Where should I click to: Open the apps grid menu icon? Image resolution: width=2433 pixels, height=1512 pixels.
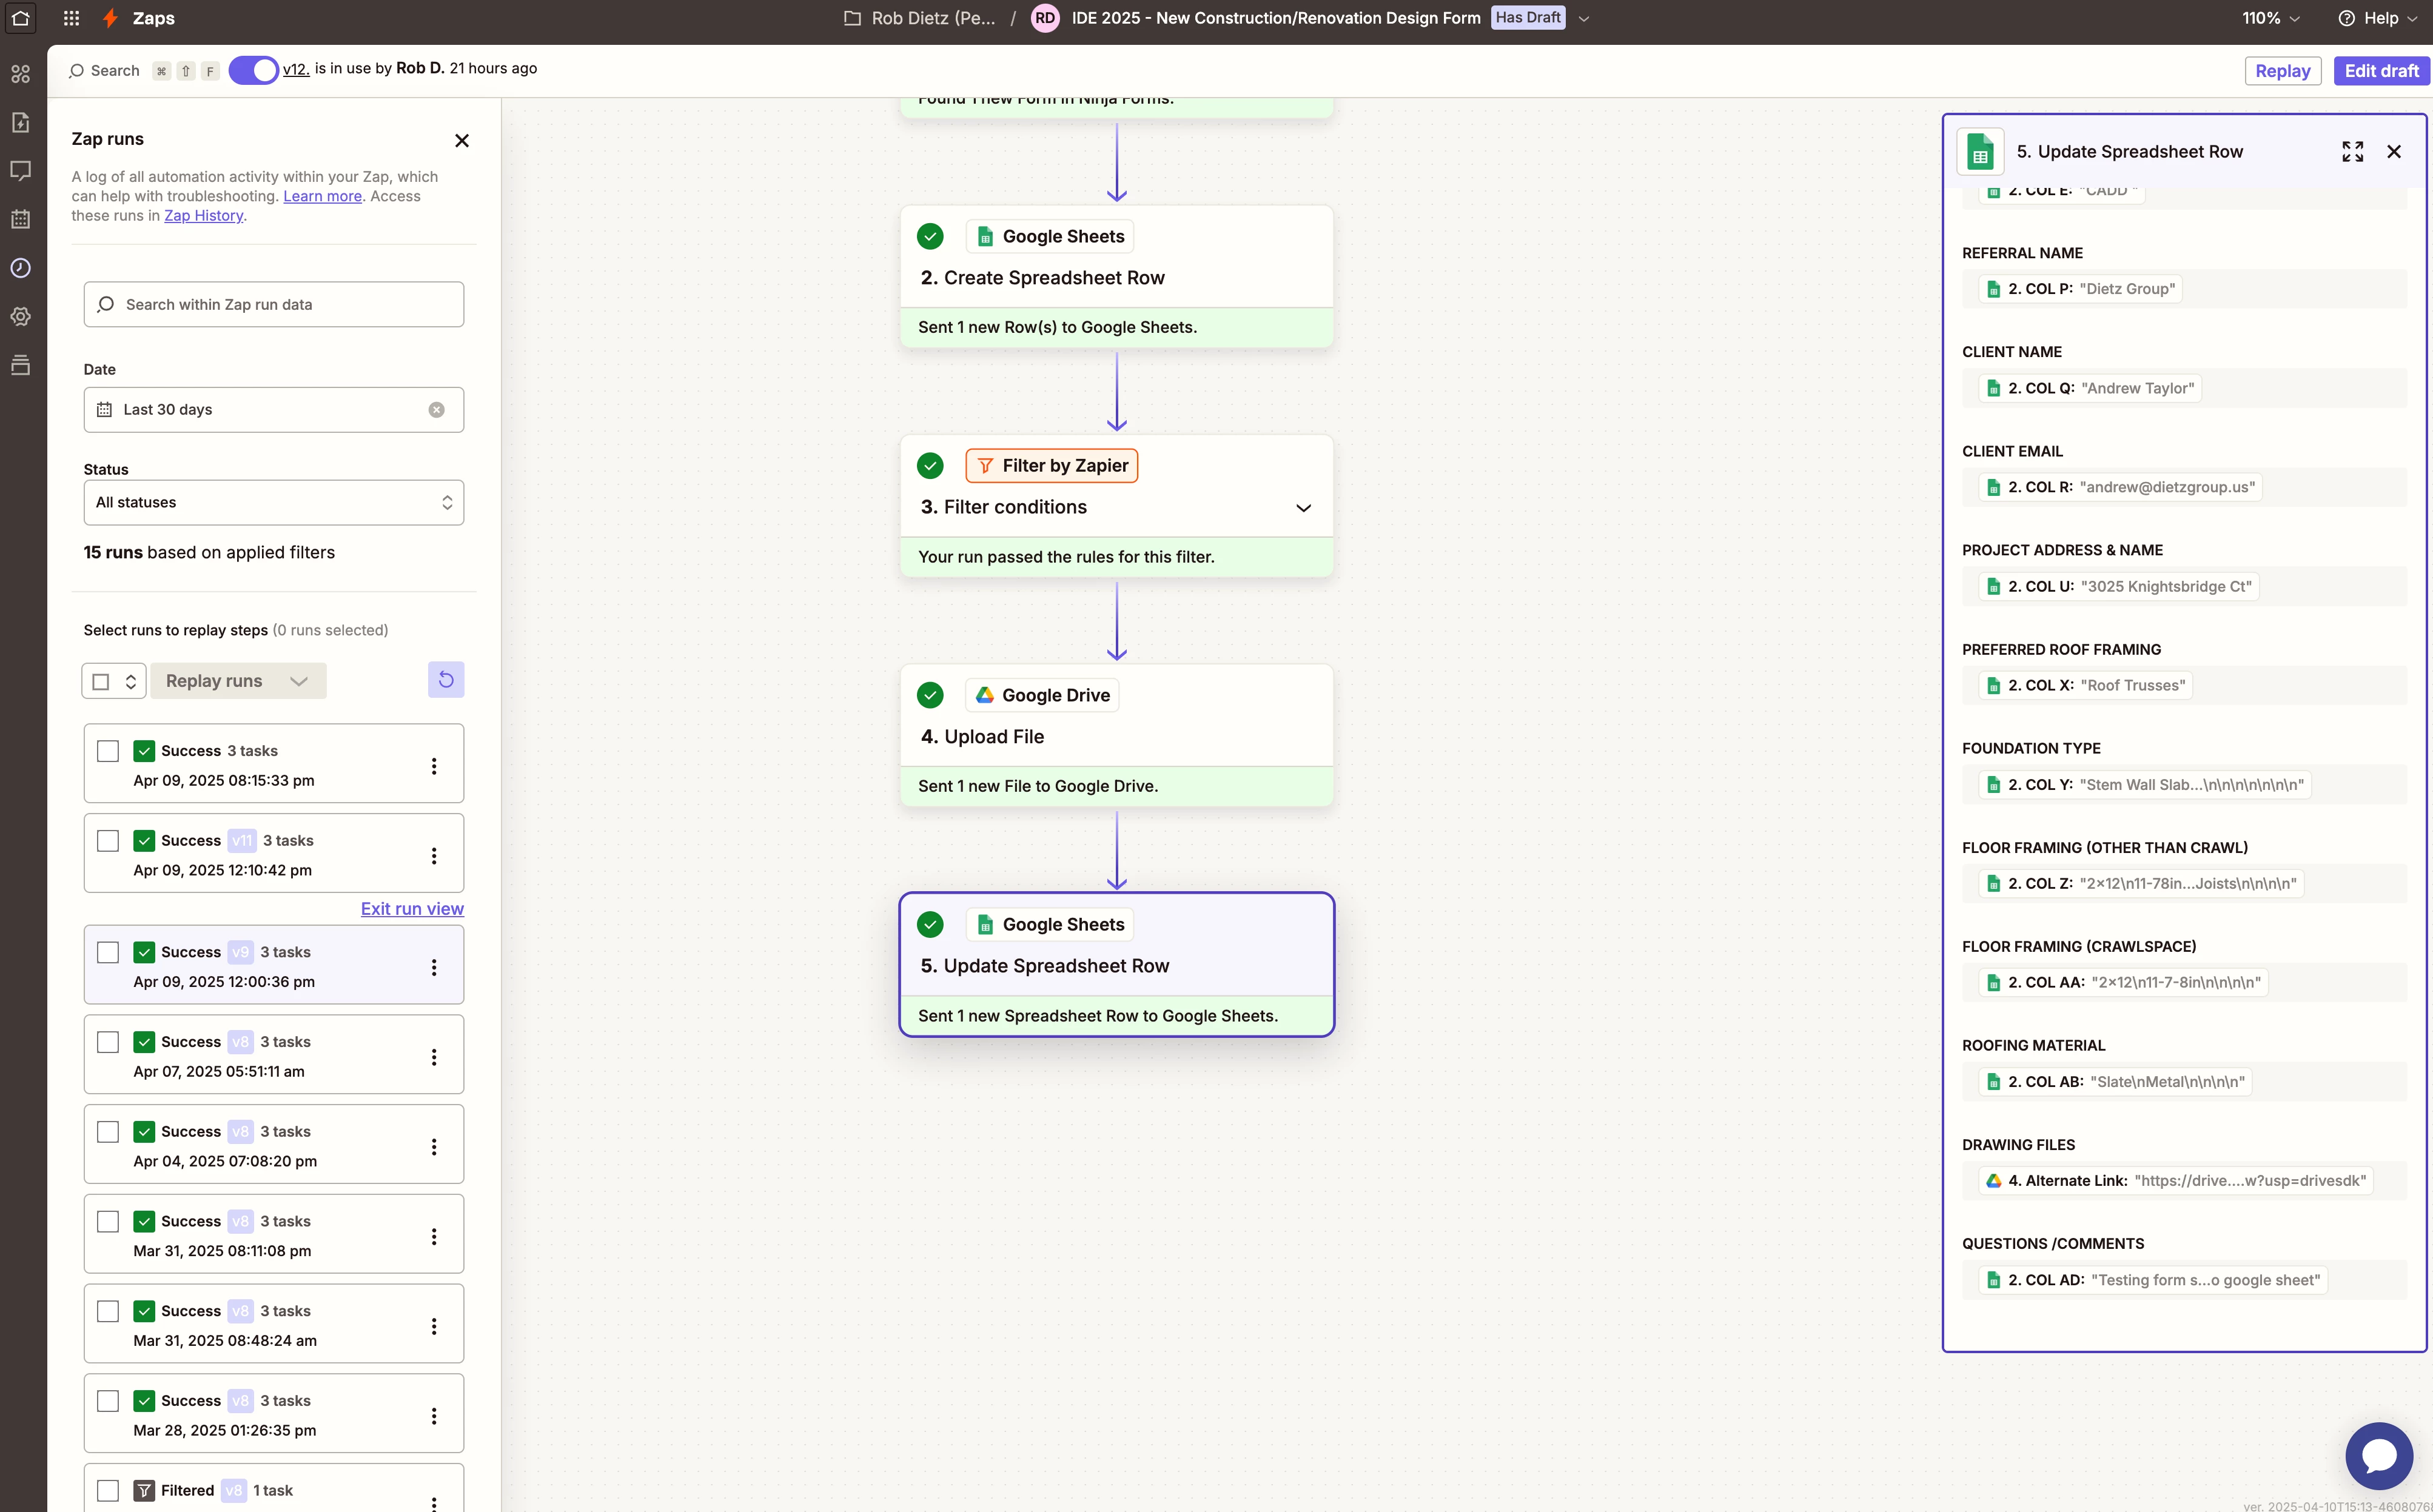[71, 18]
